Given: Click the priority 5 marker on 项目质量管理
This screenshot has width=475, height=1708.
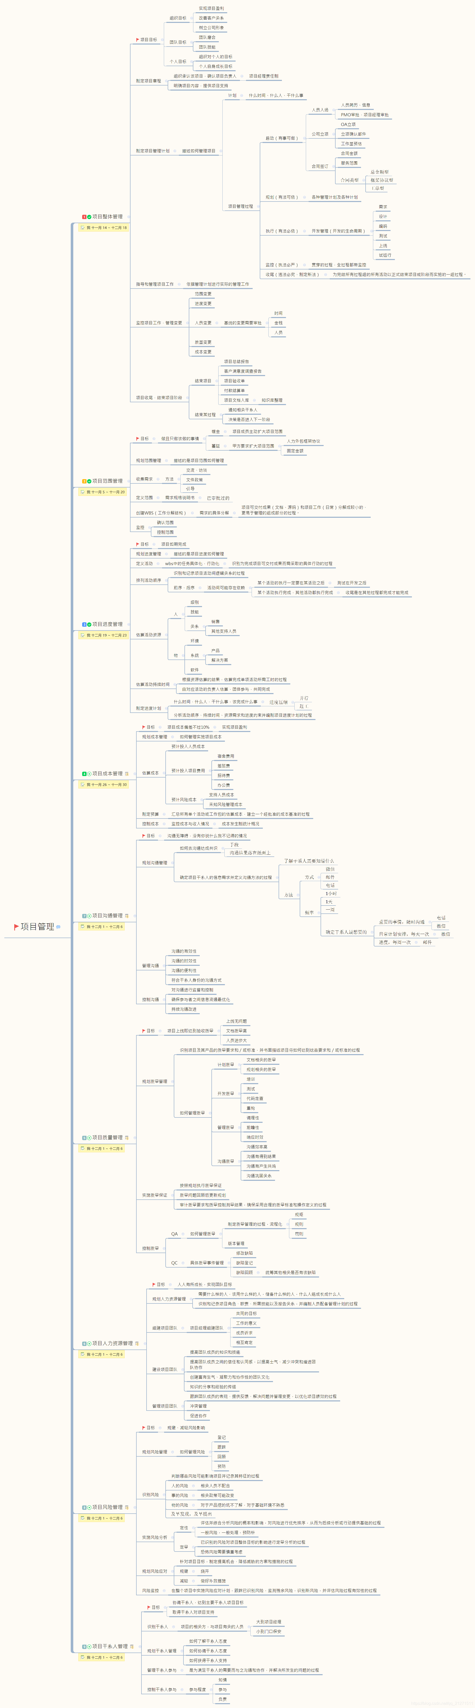Looking at the screenshot, I should (x=84, y=1138).
